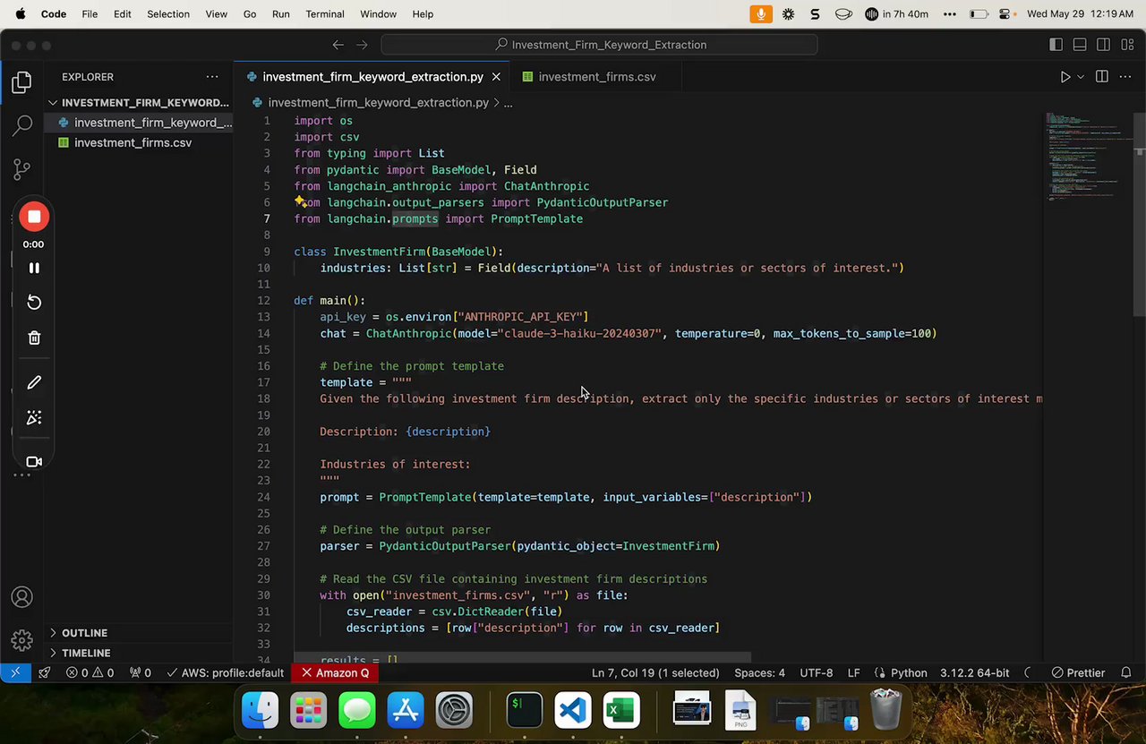Select the pencil drawing tool
This screenshot has width=1146, height=744.
[x=34, y=382]
